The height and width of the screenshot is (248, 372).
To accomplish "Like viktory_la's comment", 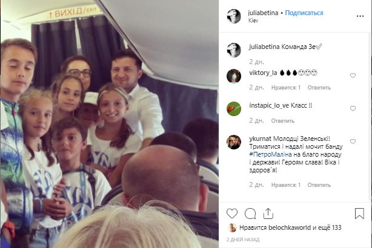I will pos(353,76).
